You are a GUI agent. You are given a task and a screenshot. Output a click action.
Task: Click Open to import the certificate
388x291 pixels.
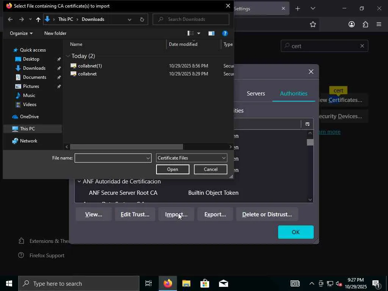tap(172, 169)
